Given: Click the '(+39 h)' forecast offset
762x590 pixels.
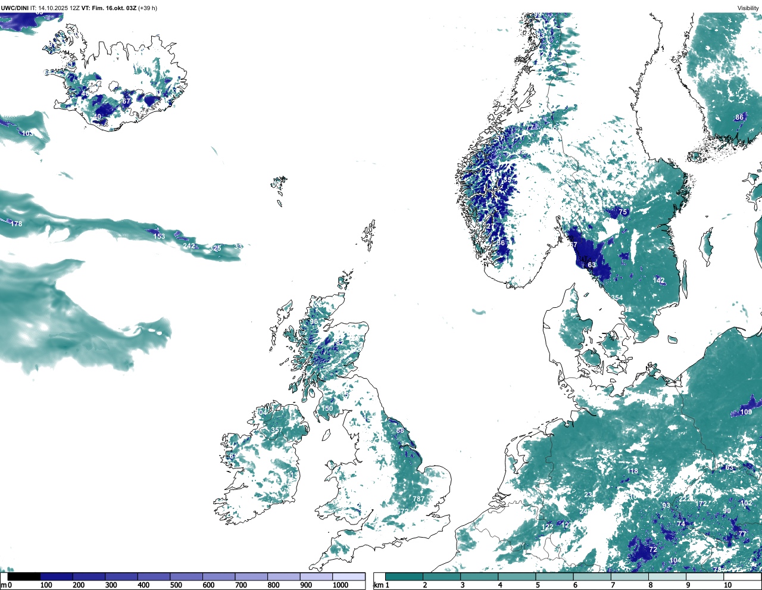Looking at the screenshot, I should coord(148,8).
